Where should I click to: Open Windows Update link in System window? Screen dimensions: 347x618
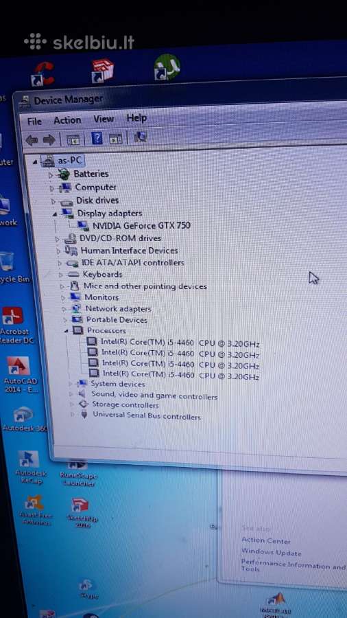tap(272, 552)
